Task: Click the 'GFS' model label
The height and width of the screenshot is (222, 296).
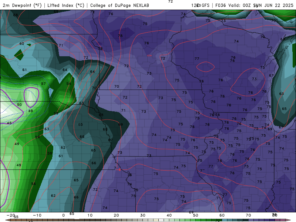Action: 205,5
